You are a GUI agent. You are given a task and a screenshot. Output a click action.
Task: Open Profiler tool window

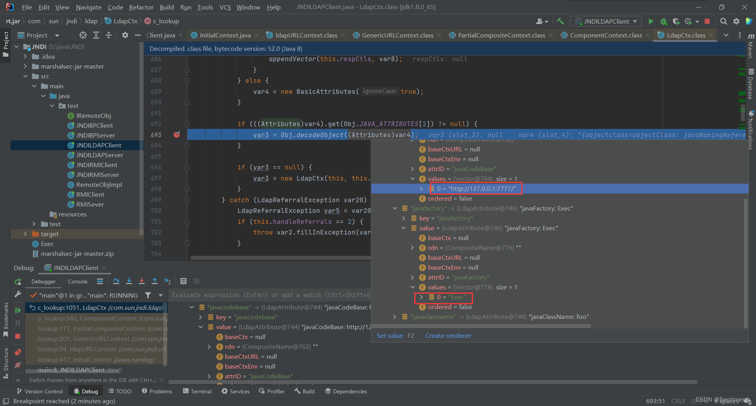click(272, 391)
